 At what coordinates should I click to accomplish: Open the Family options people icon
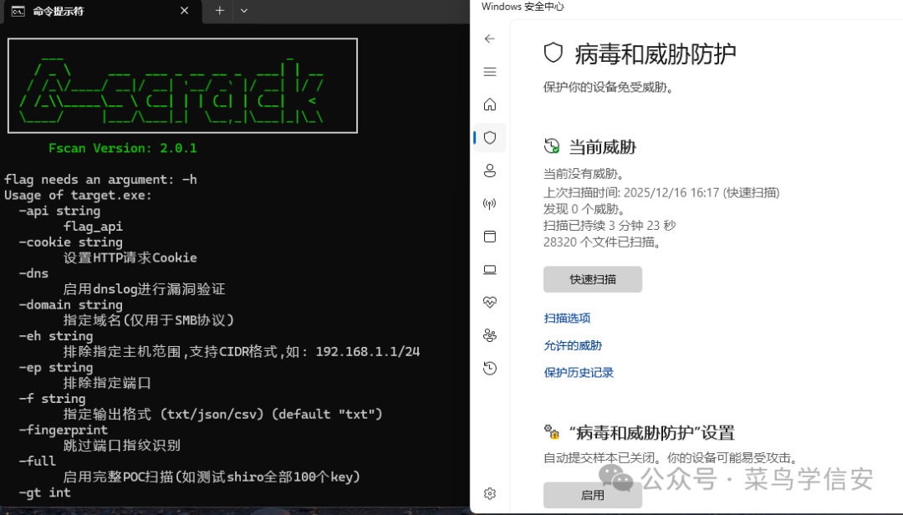pos(489,334)
